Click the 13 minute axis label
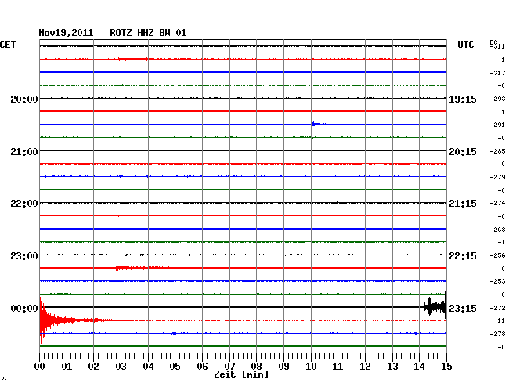509x387 pixels. tap(392, 367)
